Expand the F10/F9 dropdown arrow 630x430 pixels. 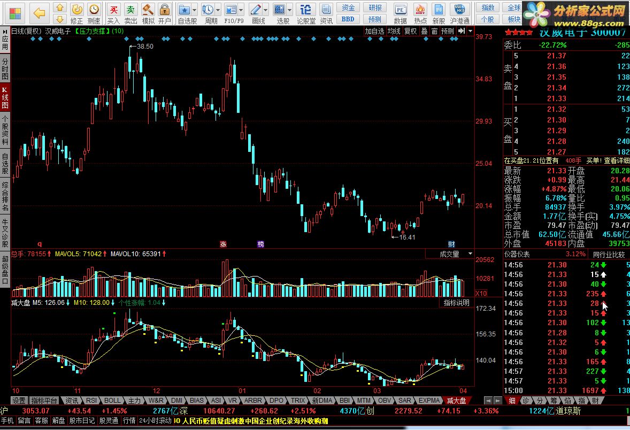241,10
